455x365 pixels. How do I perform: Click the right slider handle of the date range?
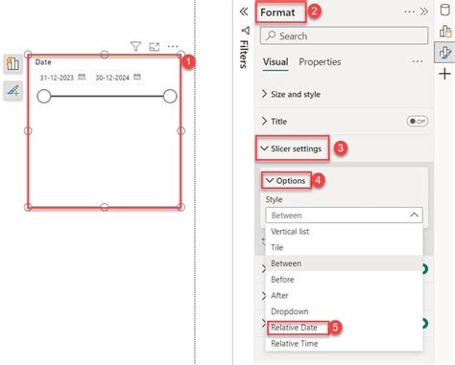(x=170, y=96)
